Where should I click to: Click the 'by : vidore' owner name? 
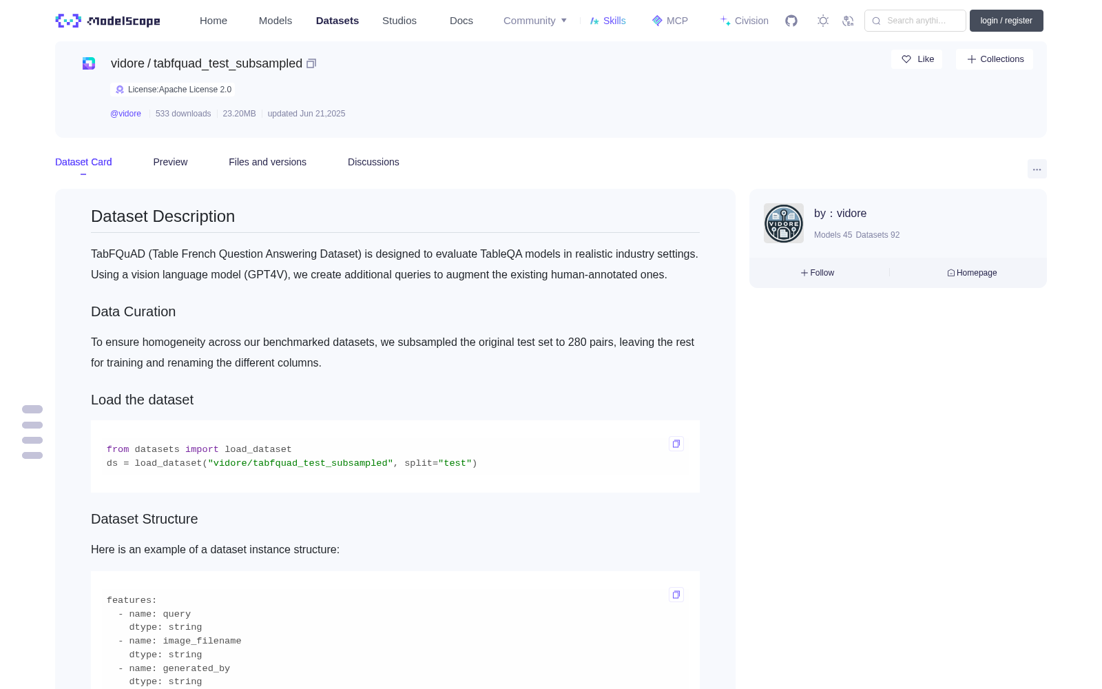840,214
